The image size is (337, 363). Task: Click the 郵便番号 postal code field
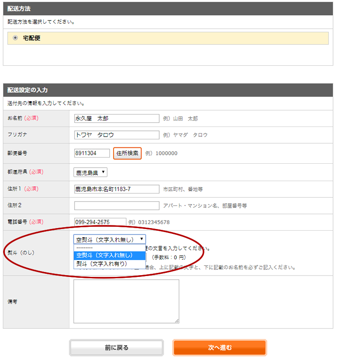coord(92,153)
